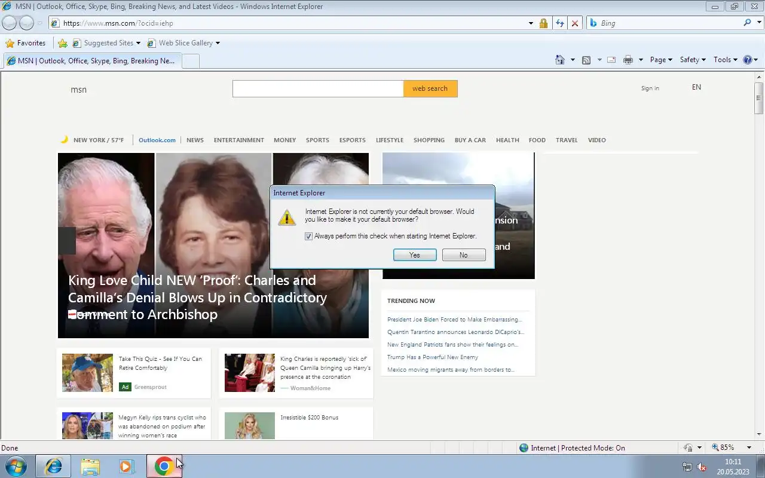The width and height of the screenshot is (765, 478).
Task: Click the zoom magnifier showing 85%
Action: click(715, 448)
